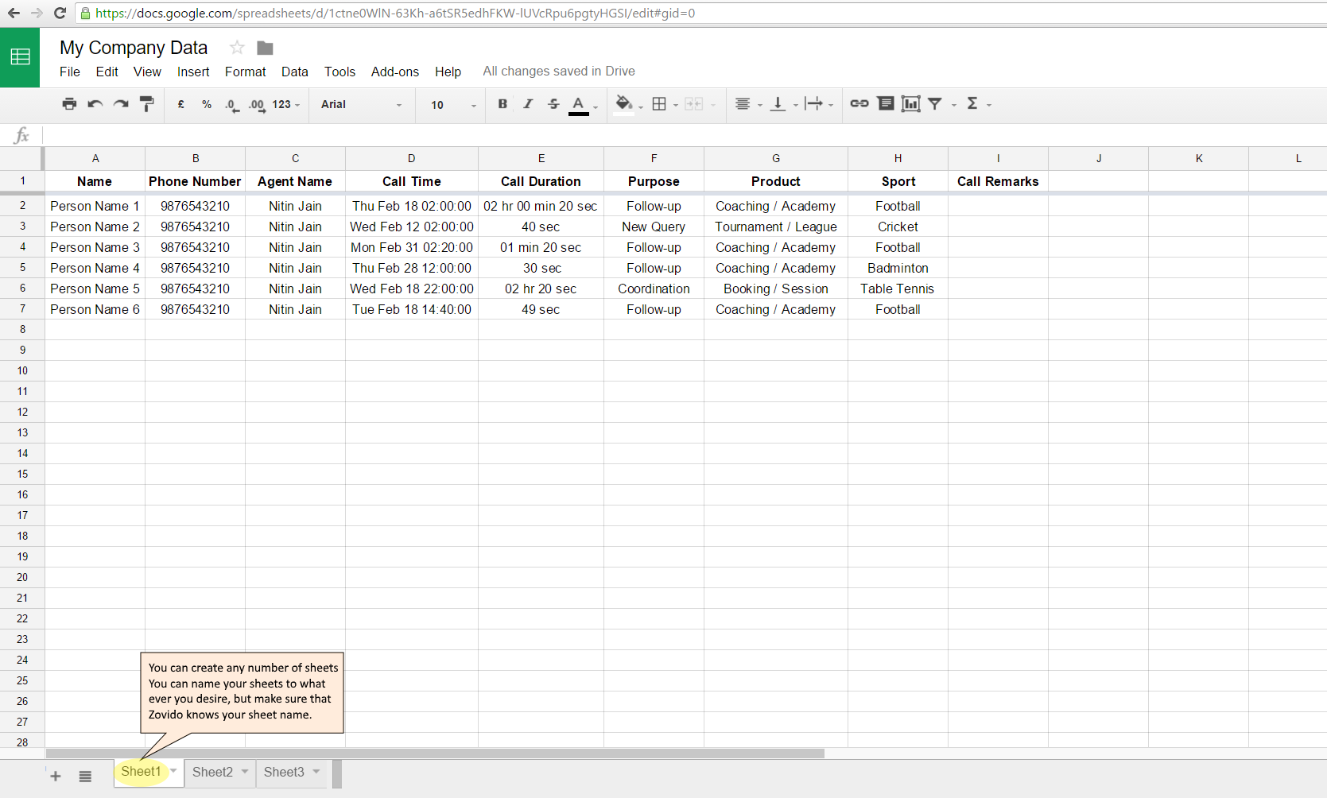
Task: Open the all sheets list icon
Action: tap(85, 776)
